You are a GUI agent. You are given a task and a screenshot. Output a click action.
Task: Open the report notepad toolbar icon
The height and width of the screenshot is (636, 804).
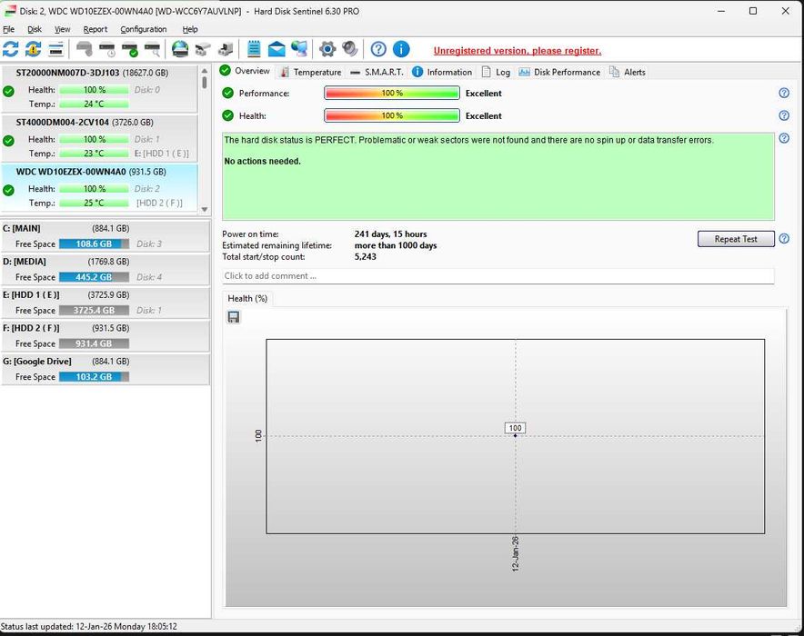coord(254,49)
